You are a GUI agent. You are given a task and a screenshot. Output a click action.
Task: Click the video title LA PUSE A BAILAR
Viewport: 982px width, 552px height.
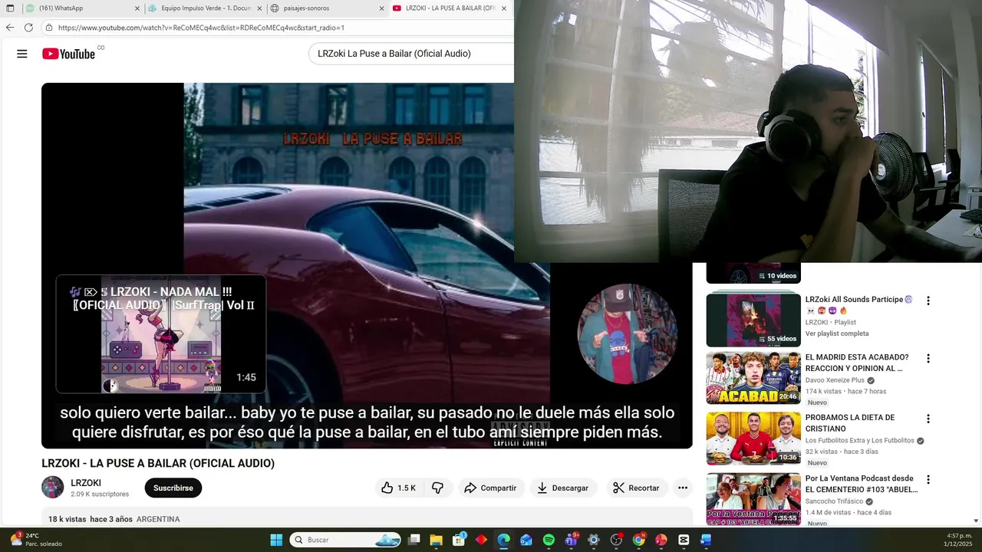[x=158, y=463]
